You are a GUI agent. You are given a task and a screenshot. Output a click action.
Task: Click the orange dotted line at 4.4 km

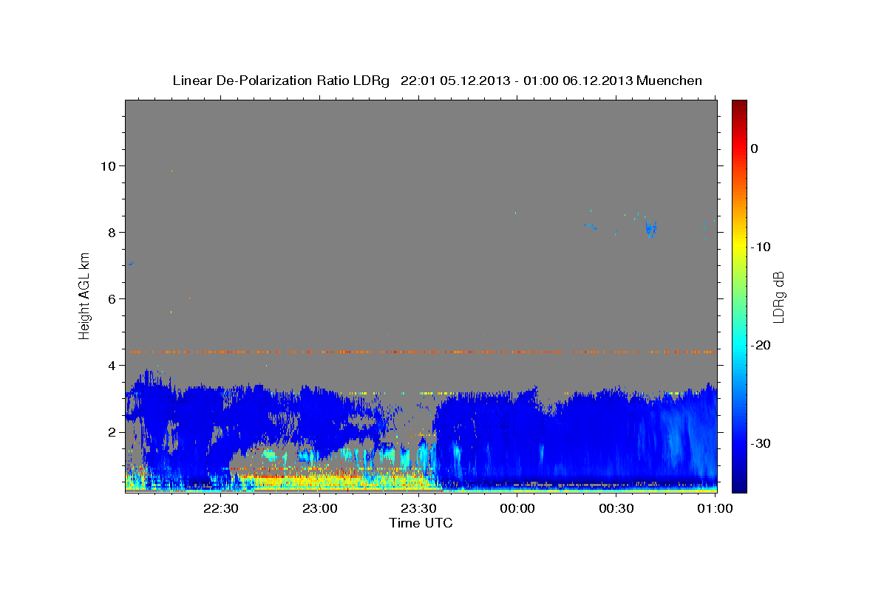point(421,352)
